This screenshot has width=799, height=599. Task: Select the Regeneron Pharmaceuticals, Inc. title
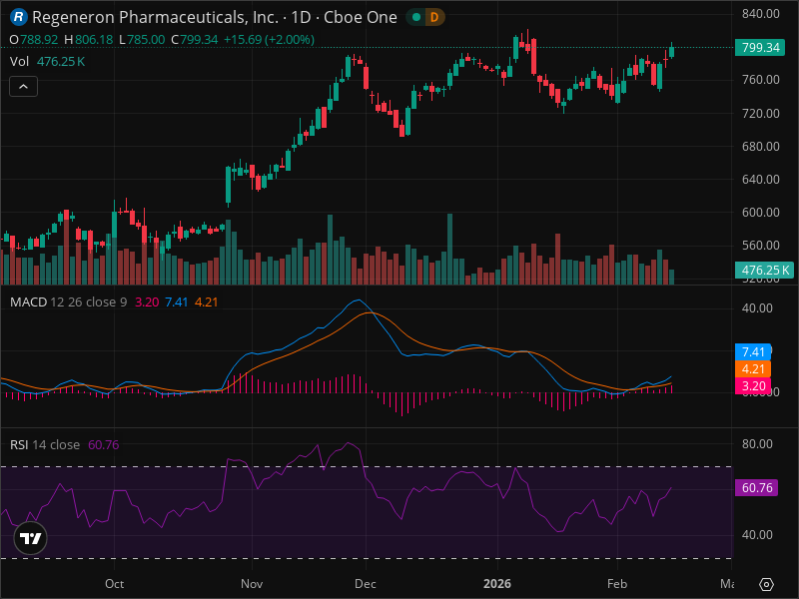(x=156, y=17)
